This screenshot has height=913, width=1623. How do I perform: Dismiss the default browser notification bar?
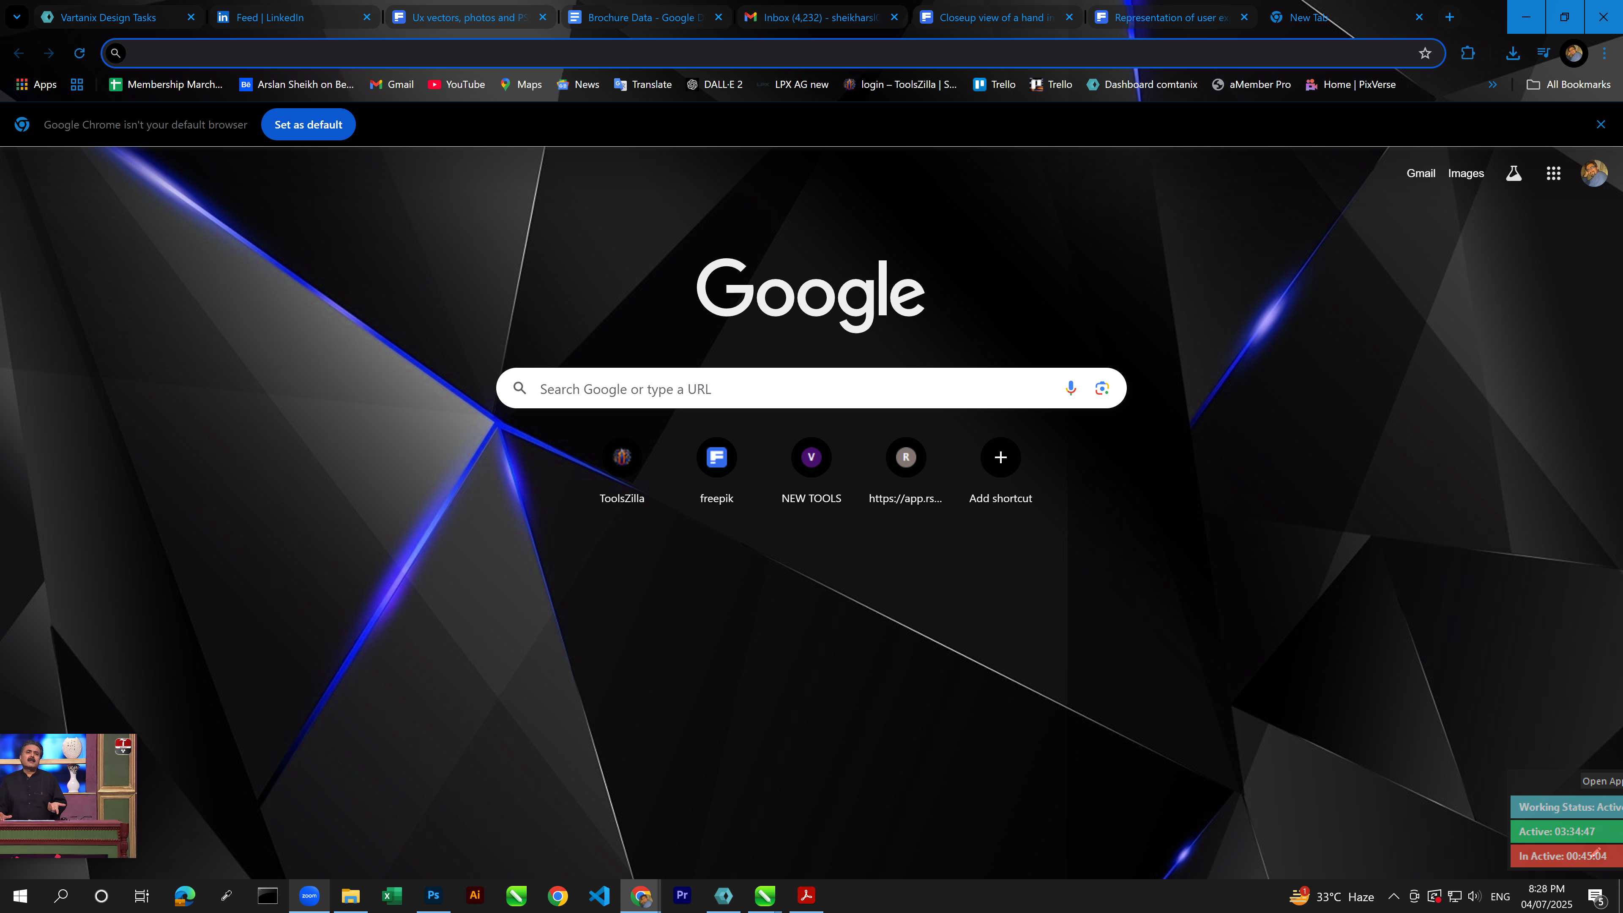pos(1601,125)
